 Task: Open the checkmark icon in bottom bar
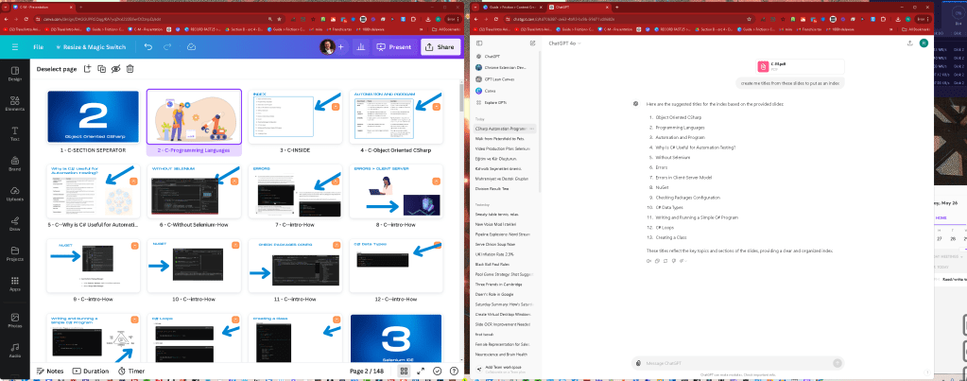pyautogui.click(x=438, y=372)
